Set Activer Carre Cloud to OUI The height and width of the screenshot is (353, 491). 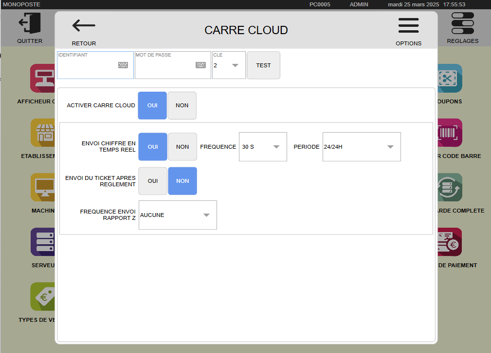(x=152, y=105)
